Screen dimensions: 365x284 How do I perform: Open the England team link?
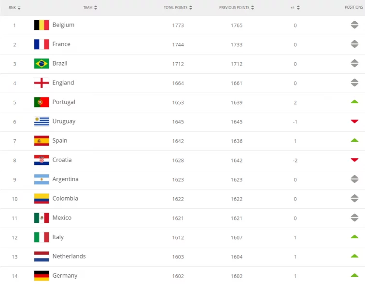click(x=63, y=83)
